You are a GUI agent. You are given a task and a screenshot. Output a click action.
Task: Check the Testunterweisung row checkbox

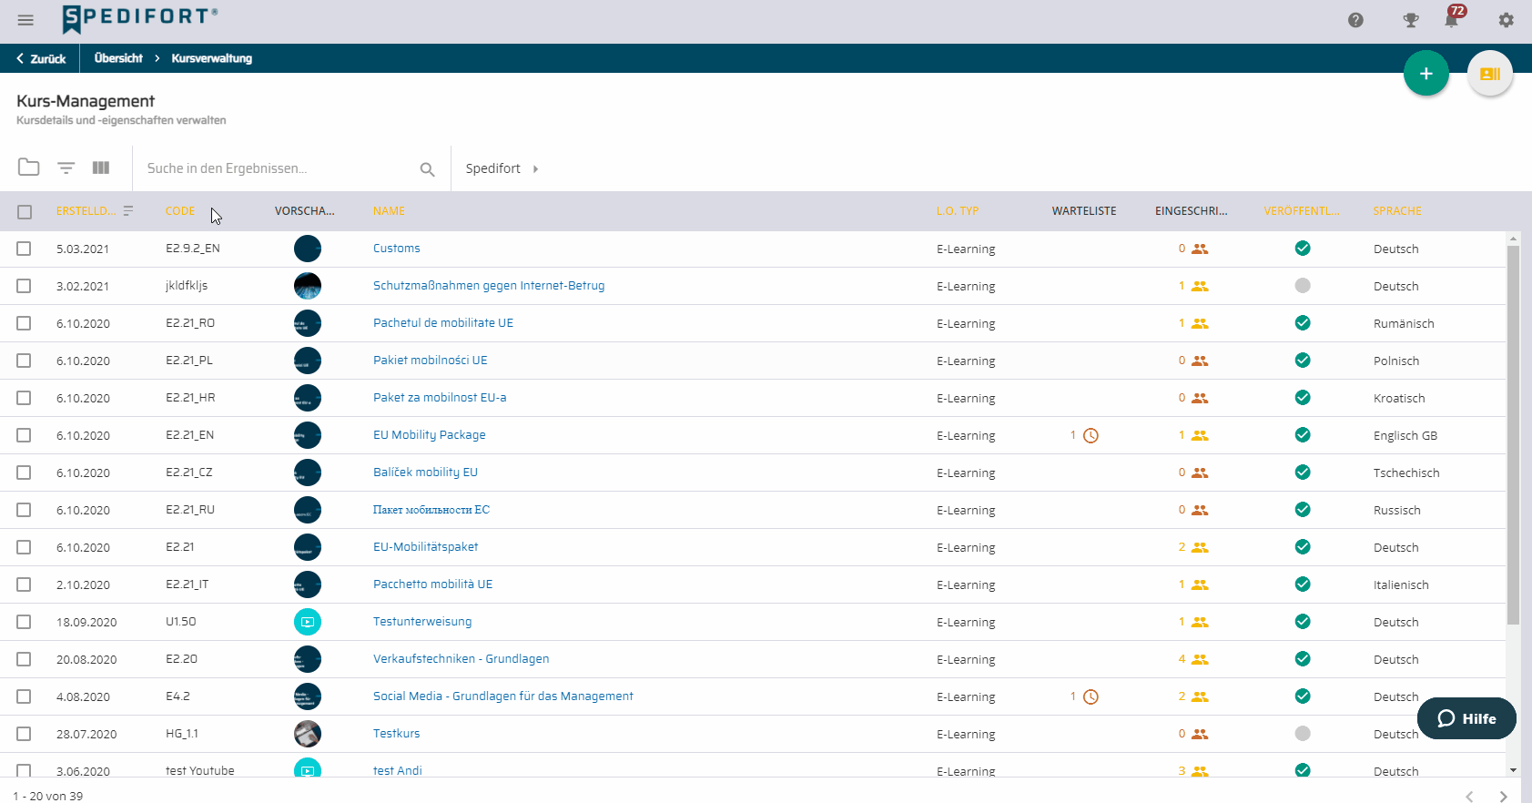tap(24, 622)
